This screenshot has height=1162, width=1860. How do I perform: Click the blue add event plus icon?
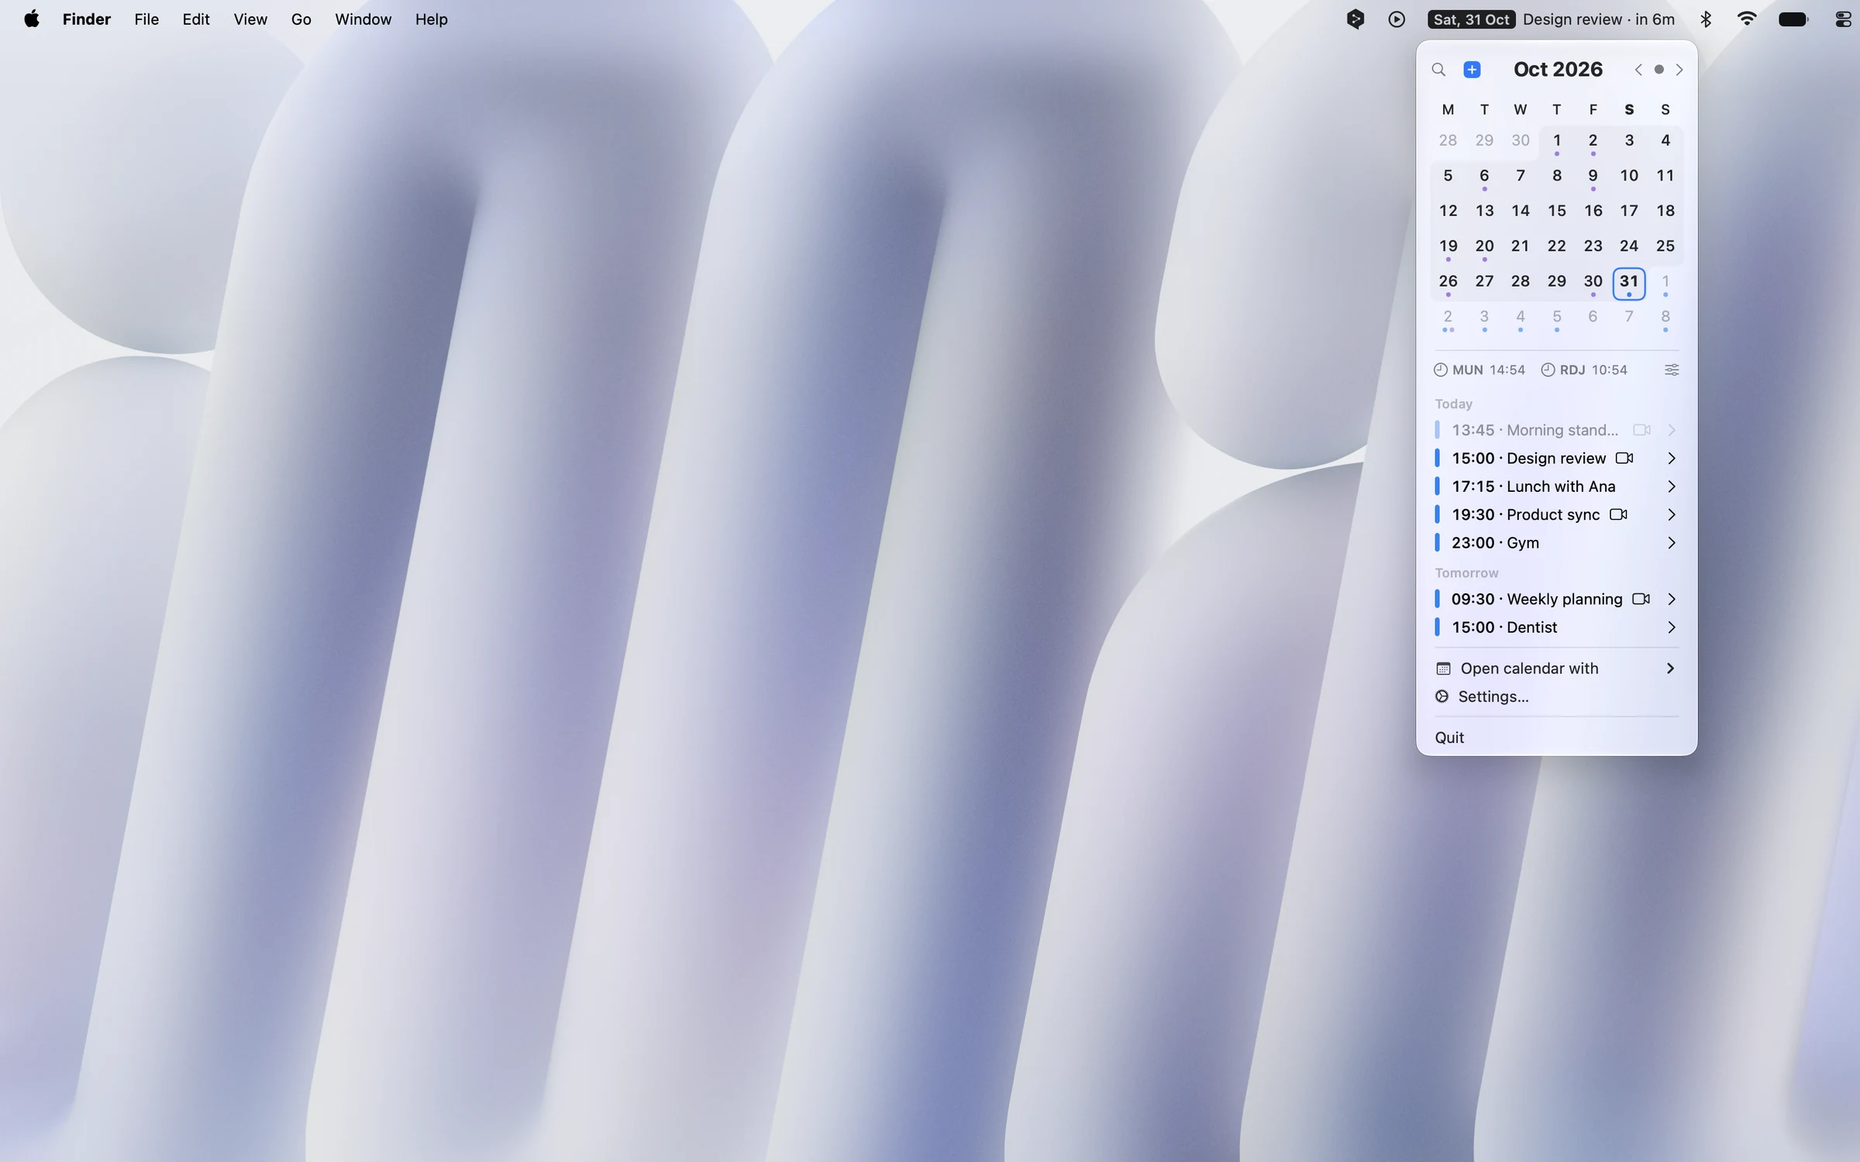pyautogui.click(x=1472, y=70)
